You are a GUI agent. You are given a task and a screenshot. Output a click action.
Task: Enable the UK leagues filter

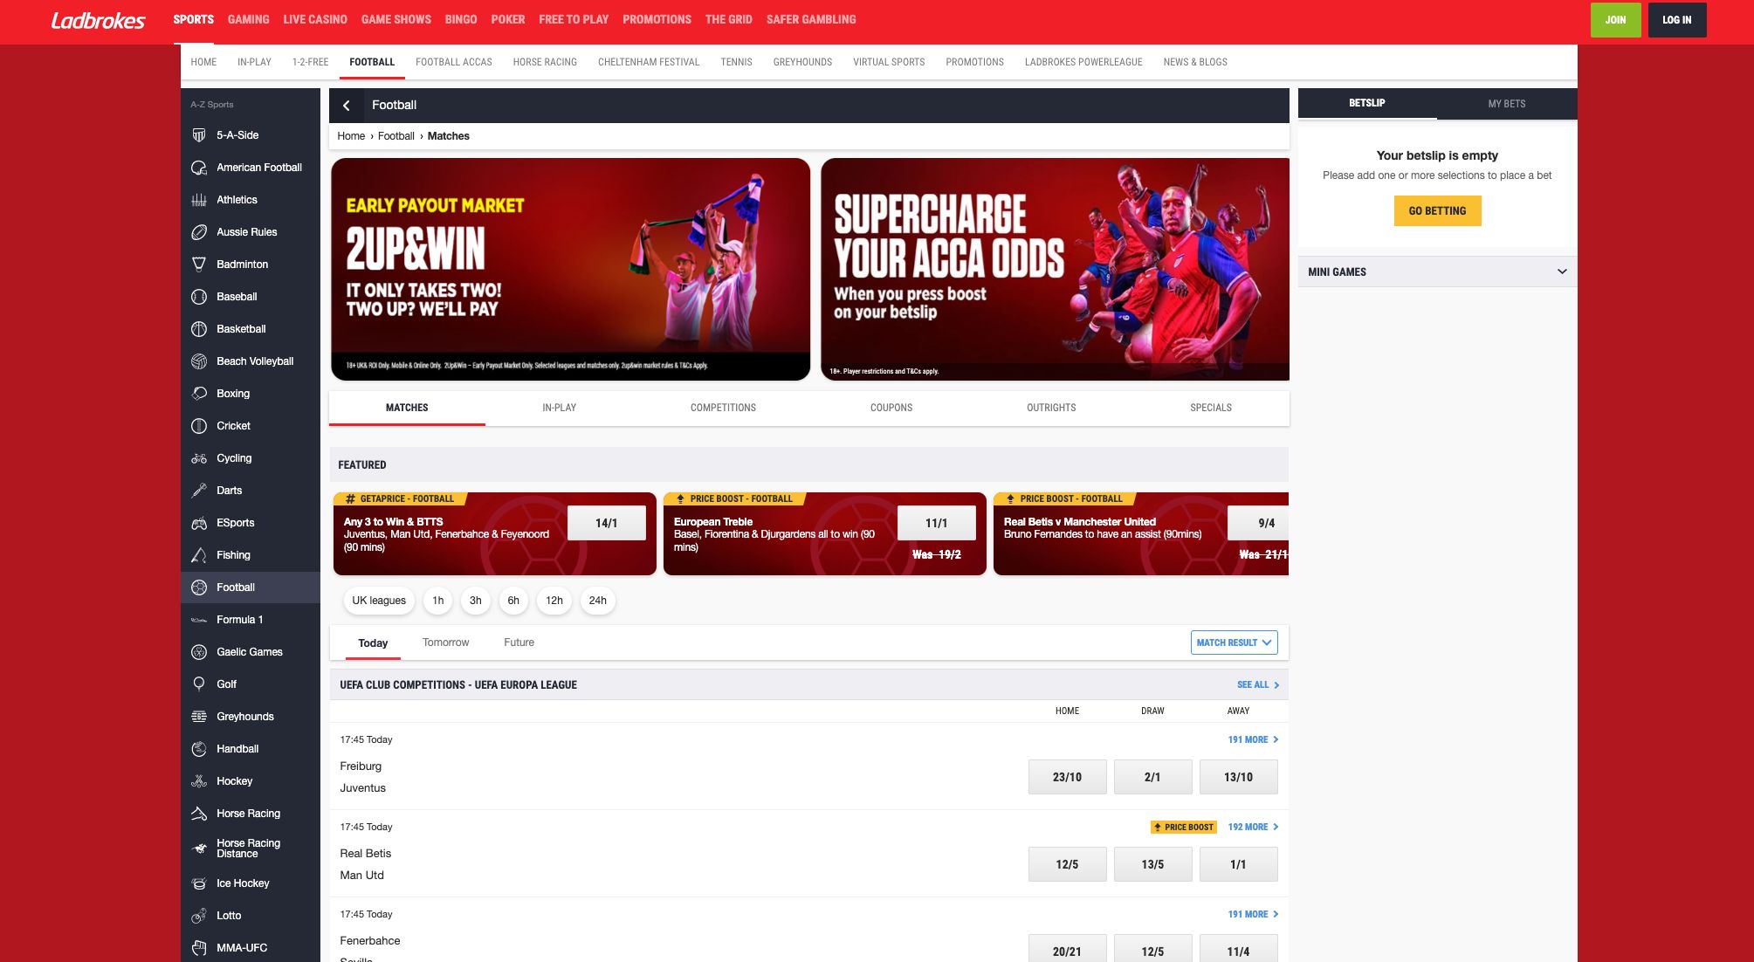[x=378, y=601]
